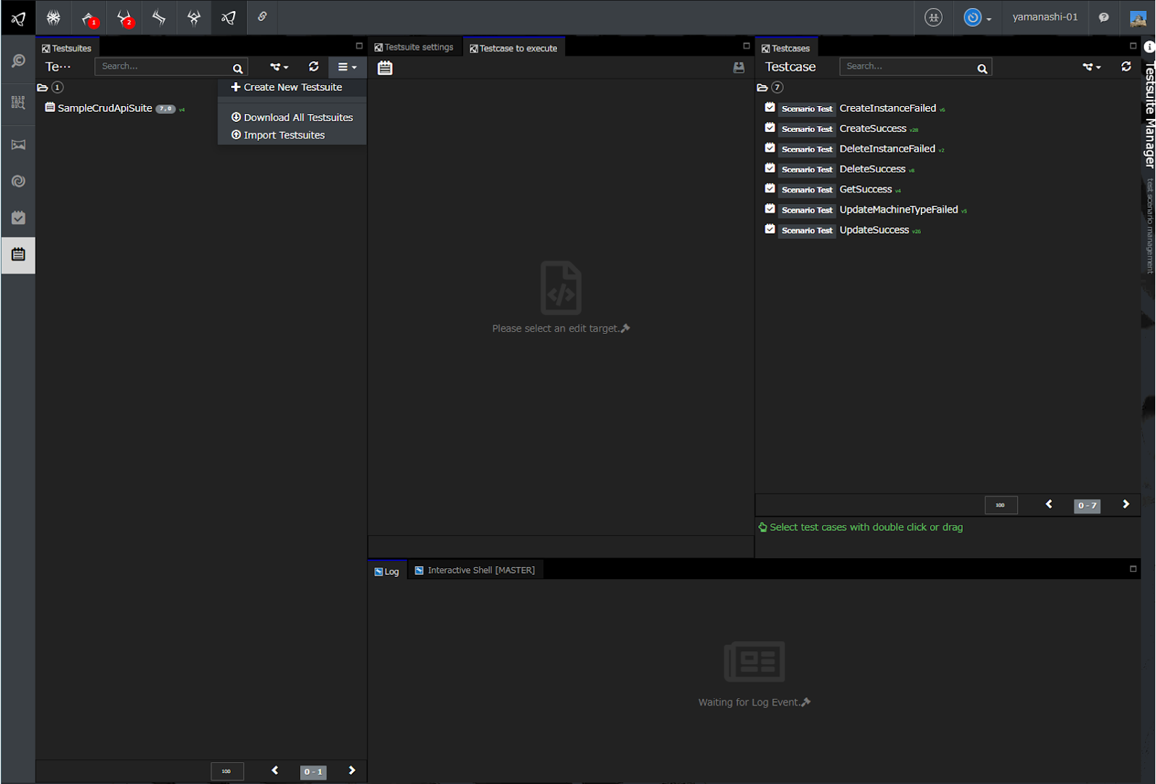The height and width of the screenshot is (784, 1156).
Task: Open the hamburger menu dropdown in Testsuites
Action: coord(346,67)
